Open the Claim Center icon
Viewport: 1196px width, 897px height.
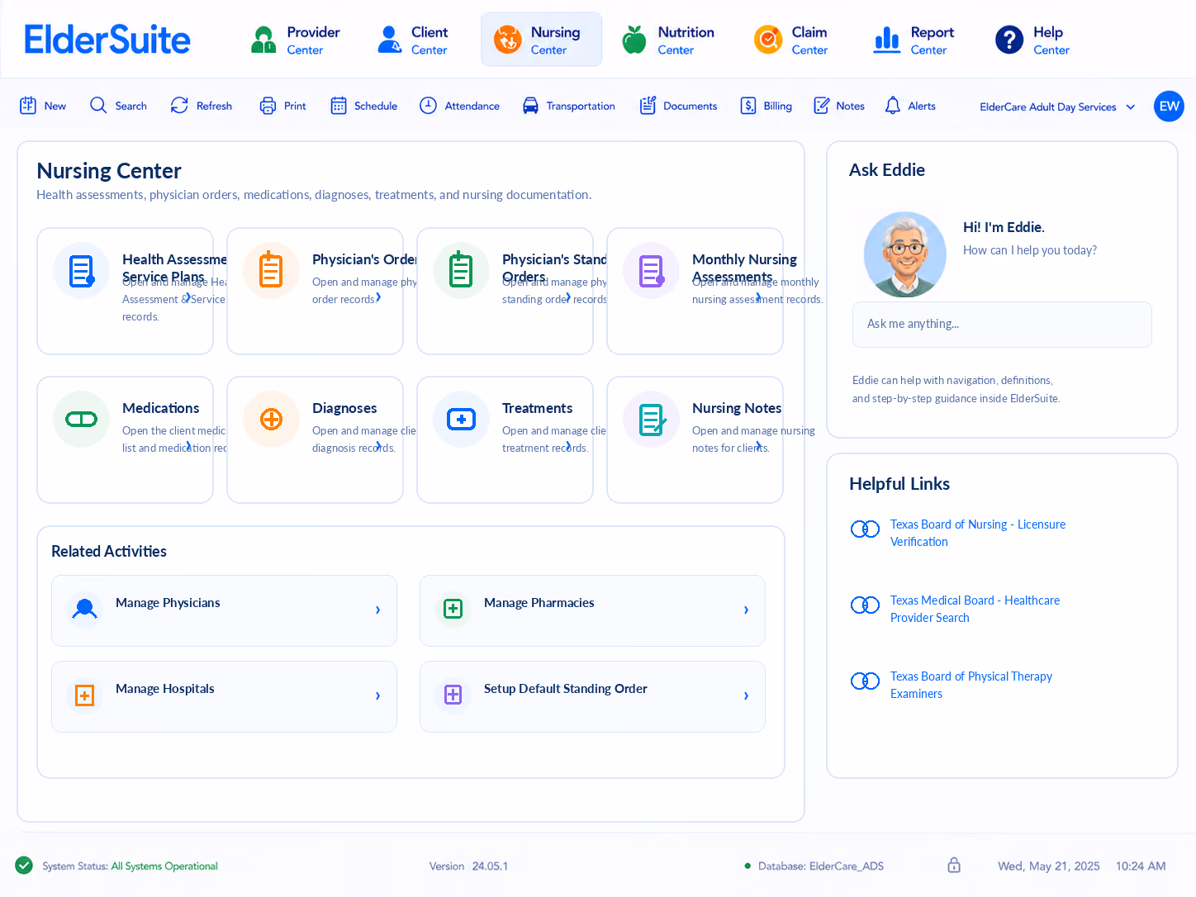pos(768,39)
